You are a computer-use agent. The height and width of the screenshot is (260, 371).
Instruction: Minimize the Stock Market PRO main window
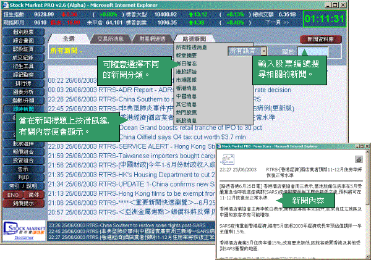pyautogui.click(x=328, y=5)
